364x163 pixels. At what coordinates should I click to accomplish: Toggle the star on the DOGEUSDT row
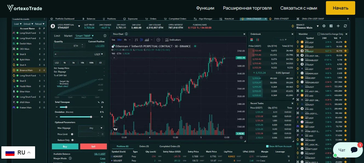click(345, 78)
